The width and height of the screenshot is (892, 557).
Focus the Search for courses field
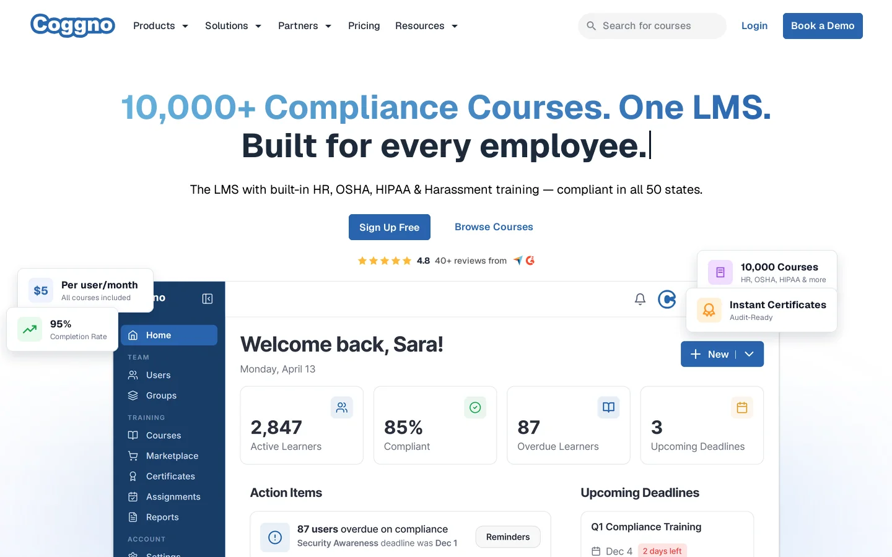tap(652, 26)
